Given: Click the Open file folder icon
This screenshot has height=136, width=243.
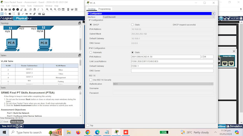Looking at the screenshot, I should [6, 9].
